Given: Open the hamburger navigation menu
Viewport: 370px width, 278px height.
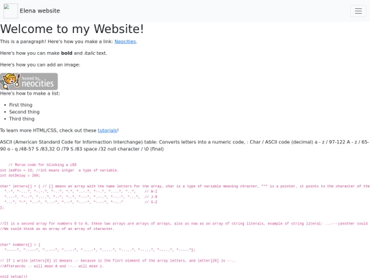Looking at the screenshot, I should 358,11.
